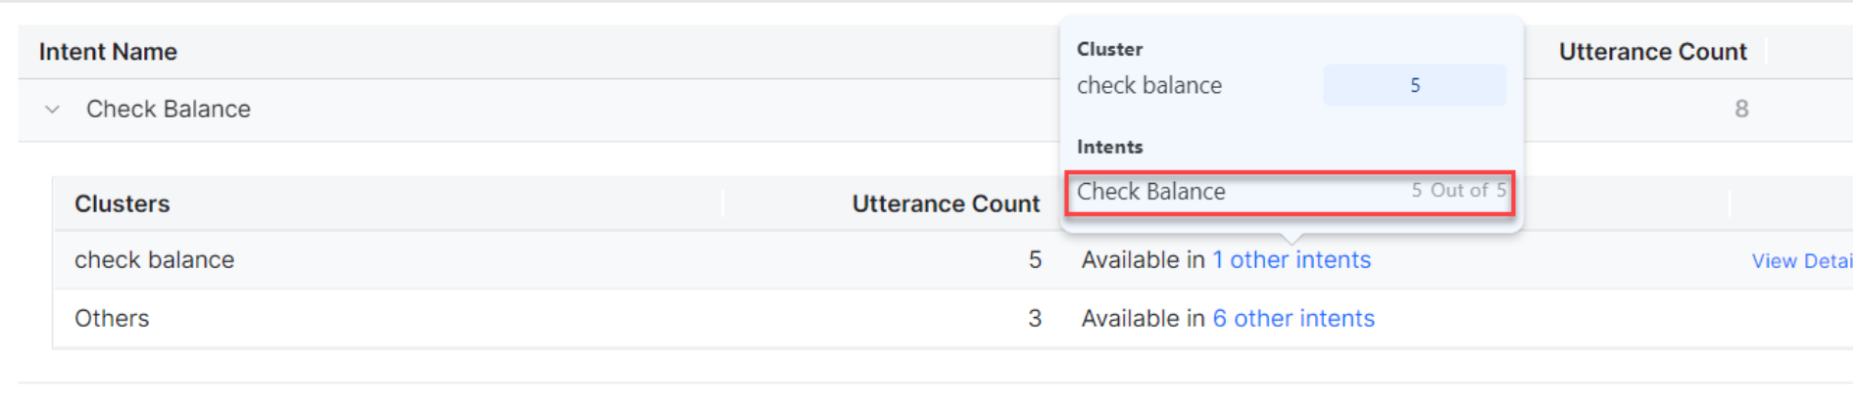Click the Cluster heading in the popup

coord(1109,49)
